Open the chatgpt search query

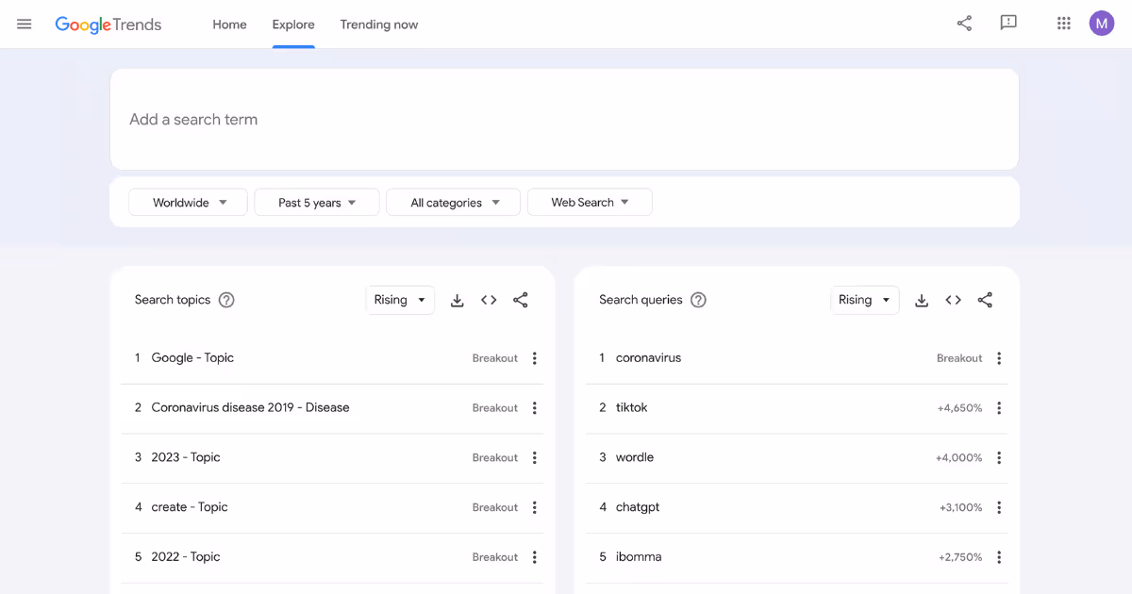pos(638,507)
